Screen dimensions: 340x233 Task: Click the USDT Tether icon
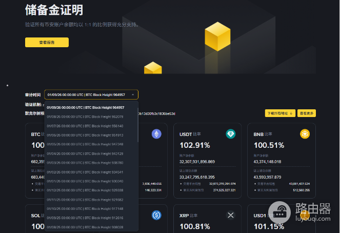(231, 134)
